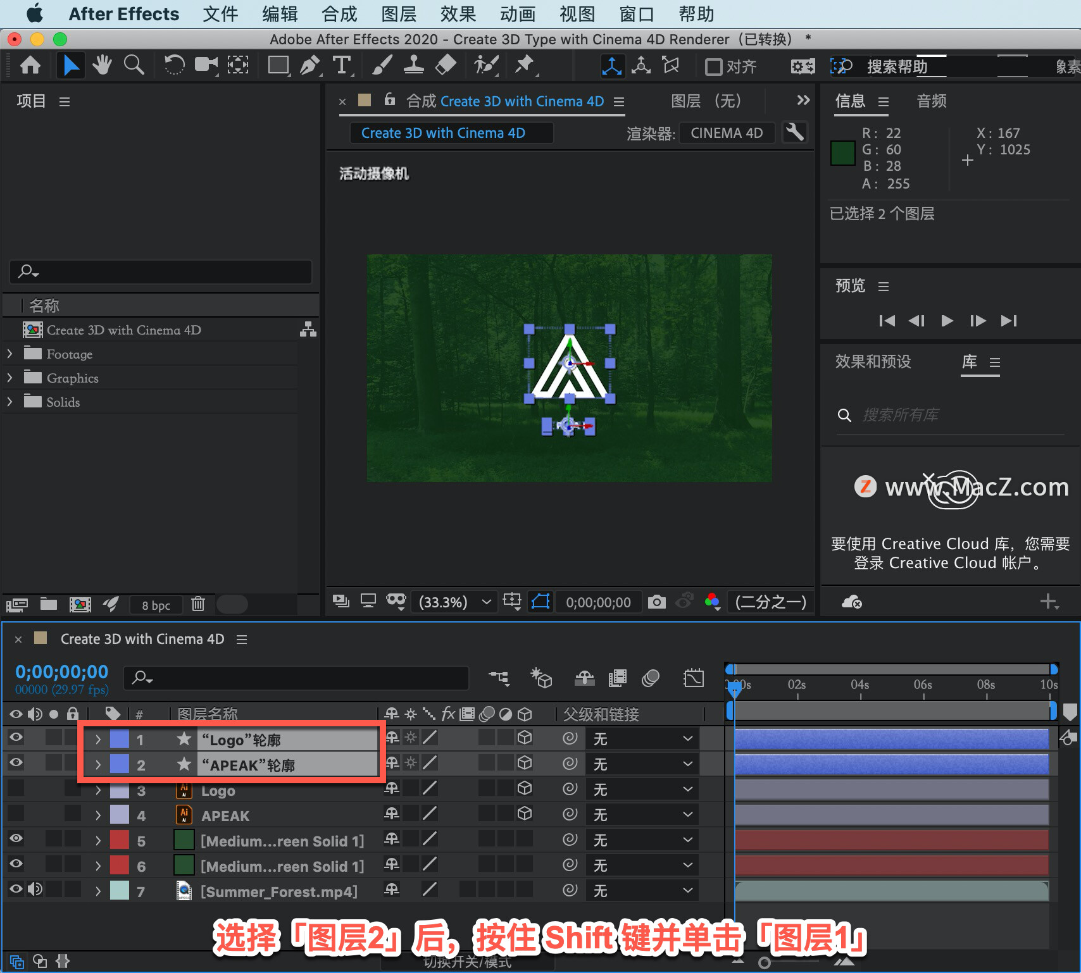This screenshot has width=1081, height=973.
Task: Select the Pen tool
Action: point(310,65)
